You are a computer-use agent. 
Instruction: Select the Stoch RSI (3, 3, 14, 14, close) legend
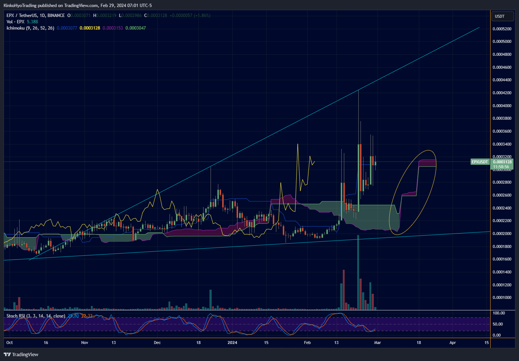point(36,316)
